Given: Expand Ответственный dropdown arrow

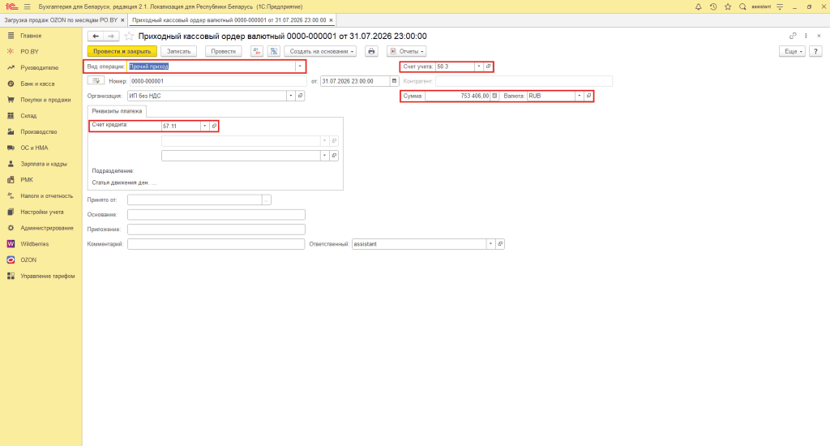Looking at the screenshot, I should (x=490, y=244).
